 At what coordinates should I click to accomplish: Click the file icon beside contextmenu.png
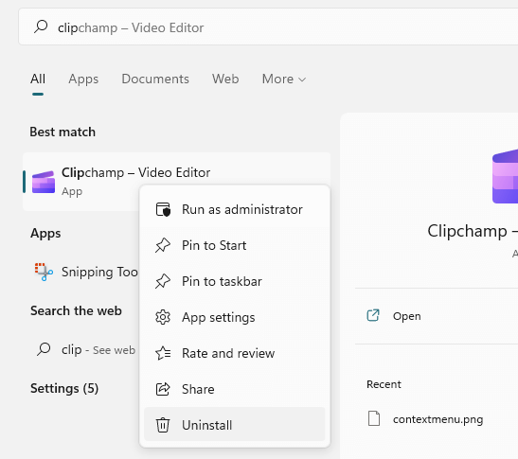click(374, 418)
